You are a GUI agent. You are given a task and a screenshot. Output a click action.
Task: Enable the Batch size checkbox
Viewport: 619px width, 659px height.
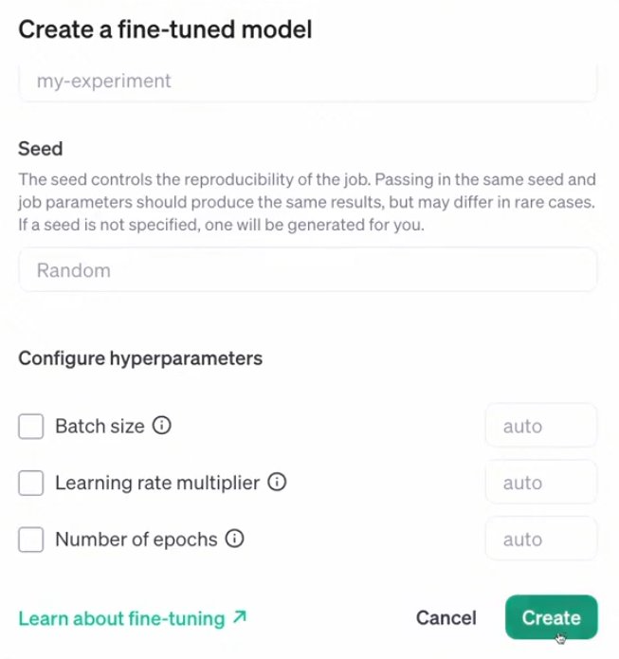[30, 426]
